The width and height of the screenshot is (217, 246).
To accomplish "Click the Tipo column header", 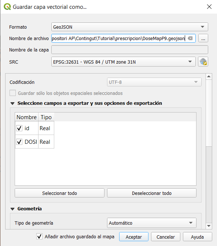I will (x=46, y=117).
